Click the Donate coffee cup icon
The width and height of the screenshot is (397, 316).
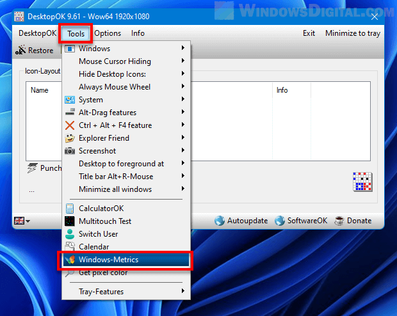(339, 221)
